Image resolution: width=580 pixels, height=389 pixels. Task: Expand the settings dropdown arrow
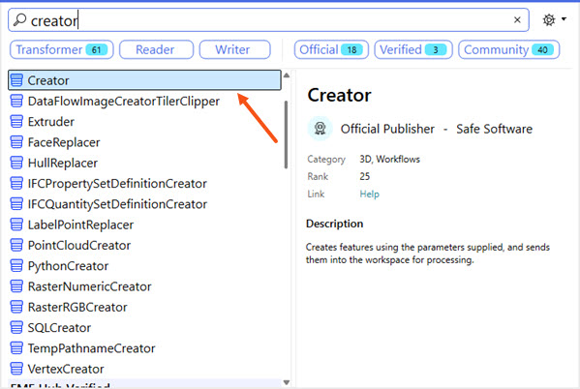tap(564, 18)
